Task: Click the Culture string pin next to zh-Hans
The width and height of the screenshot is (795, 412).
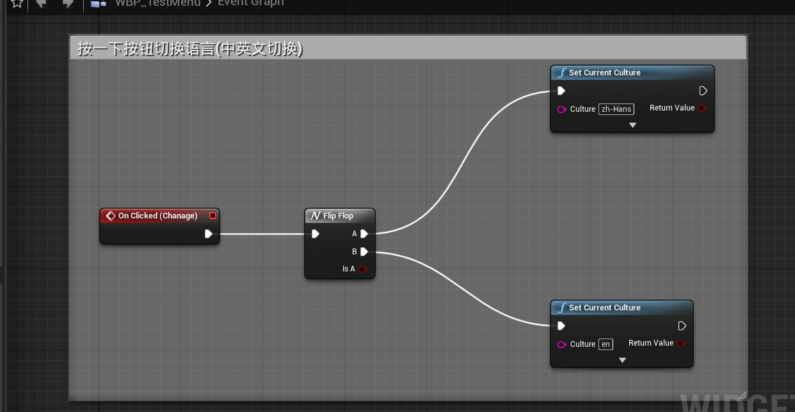Action: point(562,109)
